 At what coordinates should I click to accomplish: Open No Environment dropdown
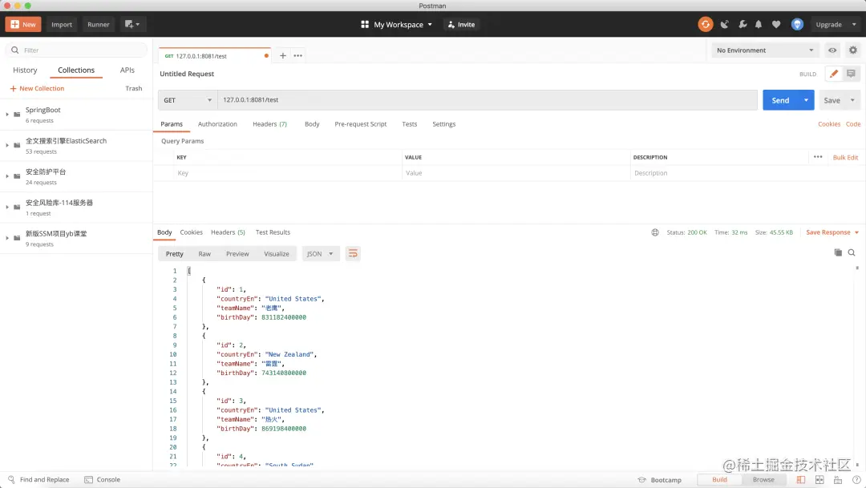coord(765,50)
